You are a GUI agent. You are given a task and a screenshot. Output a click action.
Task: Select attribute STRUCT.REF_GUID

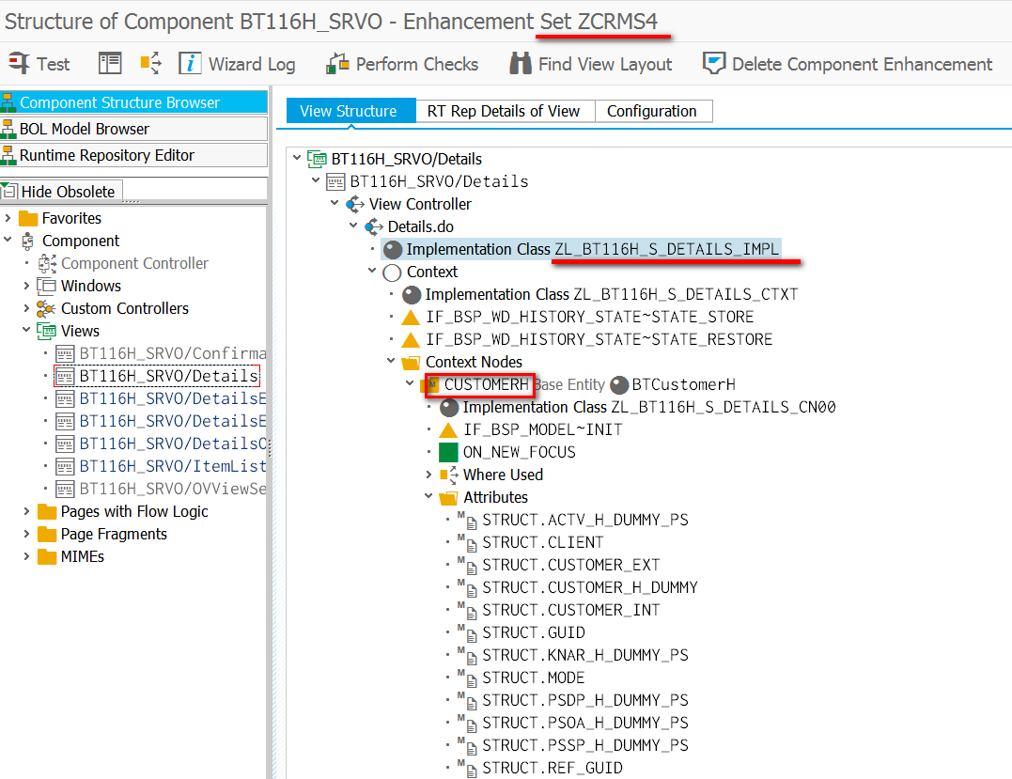click(x=553, y=768)
